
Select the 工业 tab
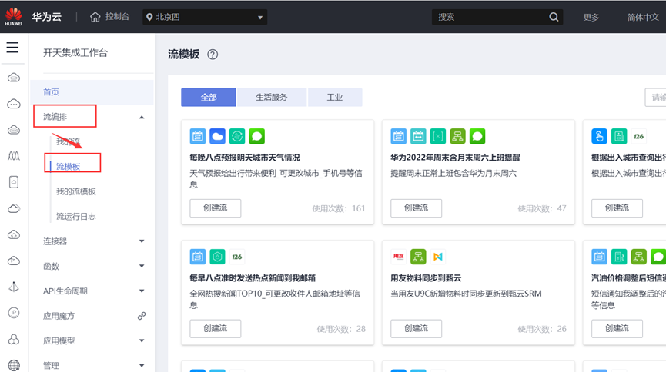[x=335, y=97]
